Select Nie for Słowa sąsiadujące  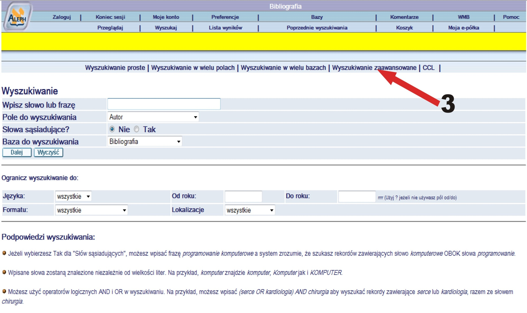[x=112, y=129]
